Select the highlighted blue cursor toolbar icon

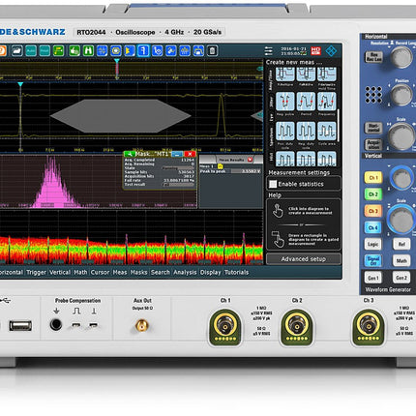coord(143,50)
